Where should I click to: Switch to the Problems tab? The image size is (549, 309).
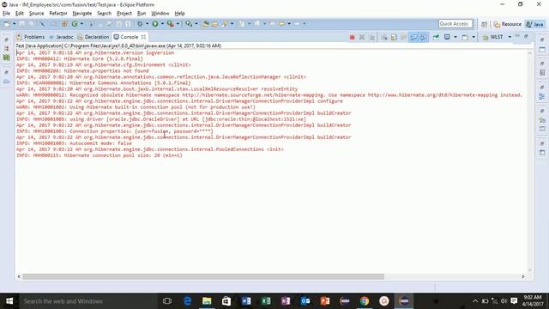point(31,37)
